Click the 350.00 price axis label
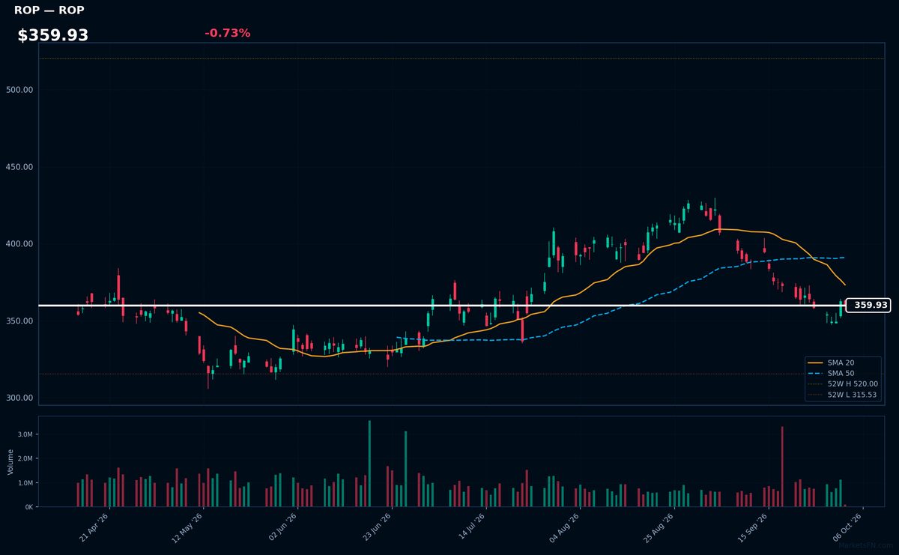899x555 pixels. (x=20, y=321)
